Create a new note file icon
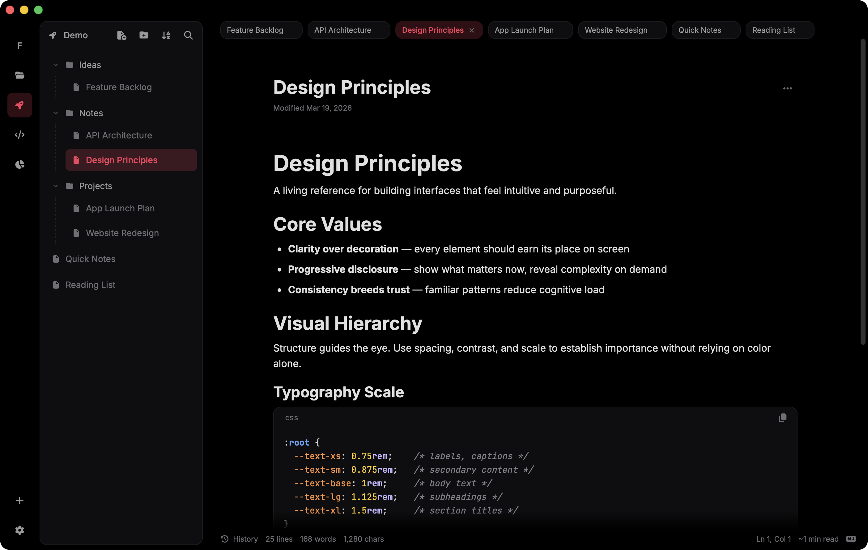The width and height of the screenshot is (868, 550). pyautogui.click(x=122, y=35)
